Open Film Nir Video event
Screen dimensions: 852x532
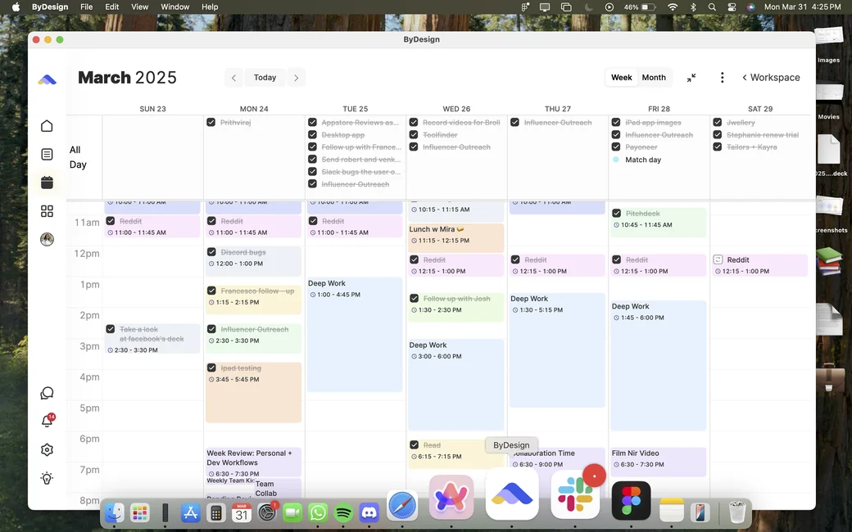click(x=659, y=462)
